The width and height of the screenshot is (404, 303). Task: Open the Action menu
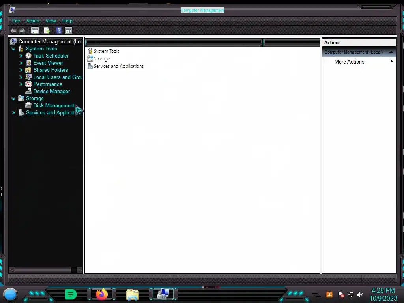point(33,21)
